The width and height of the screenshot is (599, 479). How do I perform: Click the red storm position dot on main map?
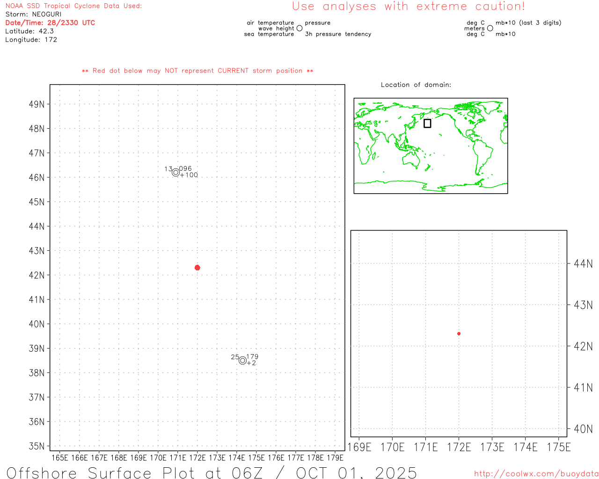pyautogui.click(x=197, y=268)
